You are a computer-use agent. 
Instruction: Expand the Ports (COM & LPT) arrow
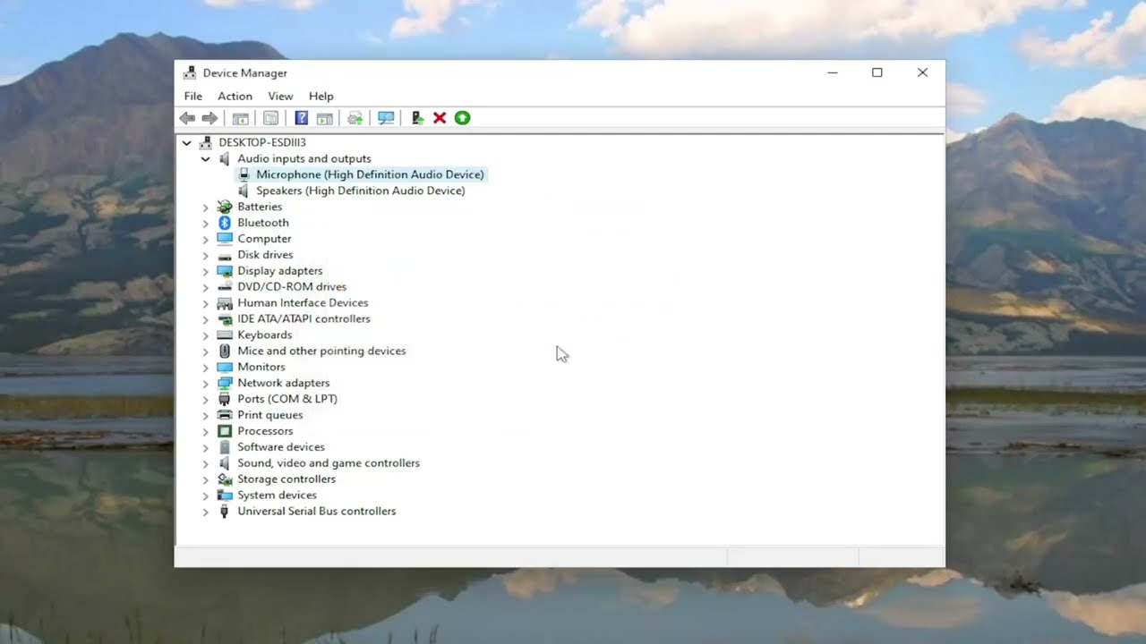205,400
